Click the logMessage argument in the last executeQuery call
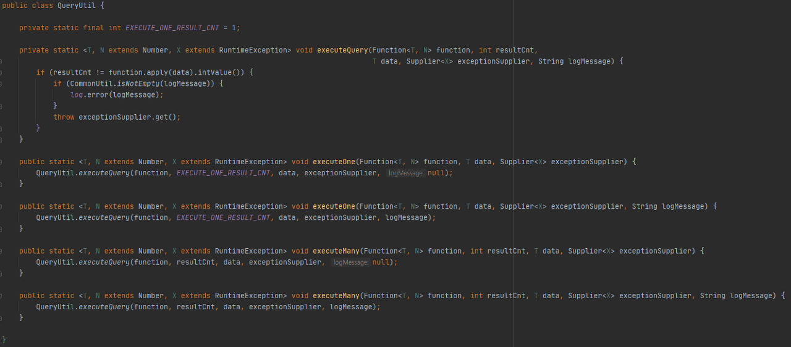This screenshot has height=347, width=791. tap(351, 306)
